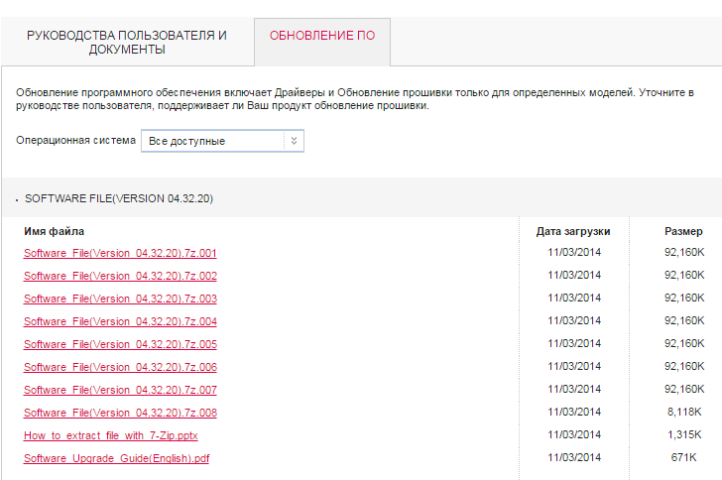This screenshot has width=722, height=480.
Task: Download the .7z.005 archive part
Action: pyautogui.click(x=120, y=344)
